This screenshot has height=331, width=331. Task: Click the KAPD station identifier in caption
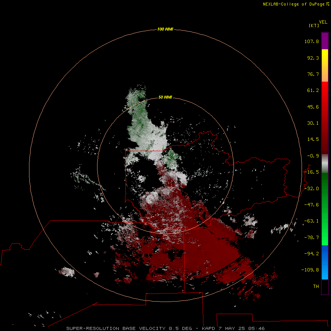tap(209, 328)
